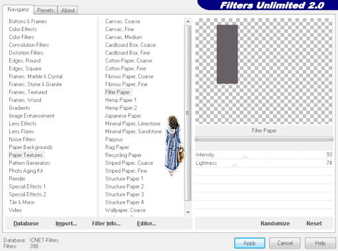The height and width of the screenshot is (251, 338).
Task: Click the Cancel button
Action: [285, 243]
